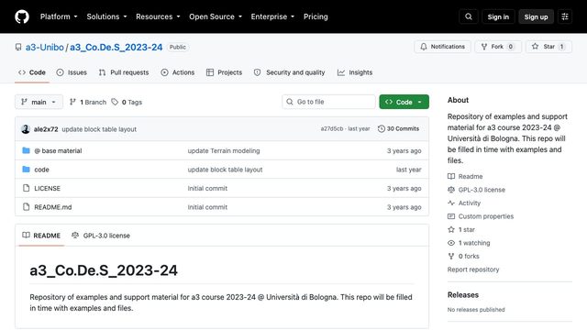The width and height of the screenshot is (587, 330).
Task: Click the fork icon beside 0 forks
Action: click(451, 256)
